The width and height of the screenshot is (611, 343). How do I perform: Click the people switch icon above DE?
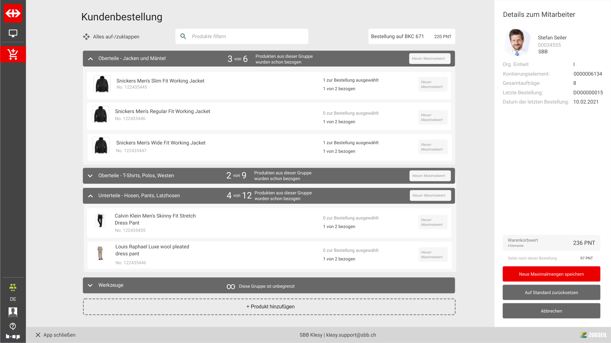click(13, 287)
